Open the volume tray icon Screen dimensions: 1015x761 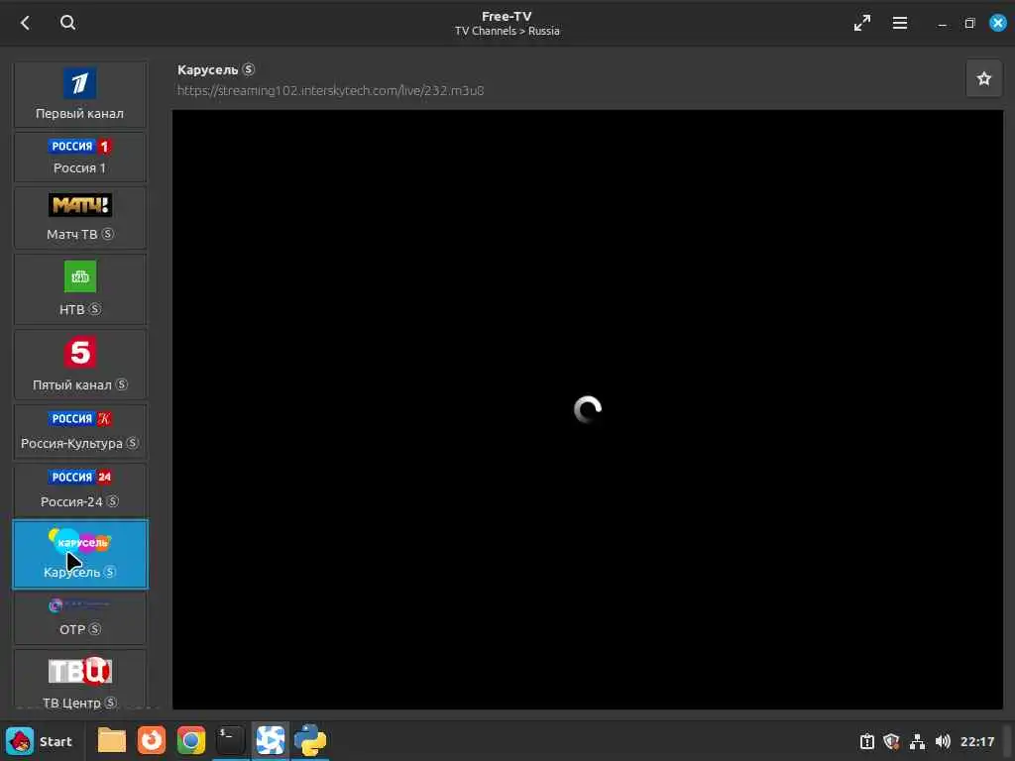pos(943,741)
